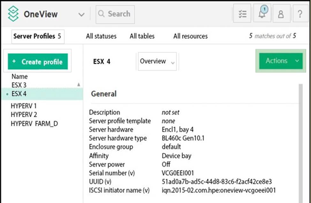Image resolution: width=311 pixels, height=203 pixels.
Task: Click the sort arrow beside Name column
Action: point(79,85)
